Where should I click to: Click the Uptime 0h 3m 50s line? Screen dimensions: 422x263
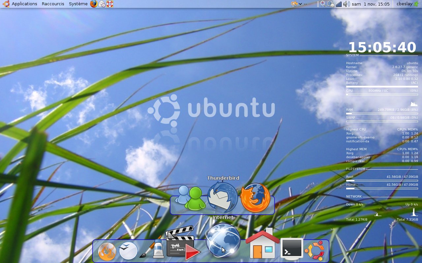(x=382, y=71)
